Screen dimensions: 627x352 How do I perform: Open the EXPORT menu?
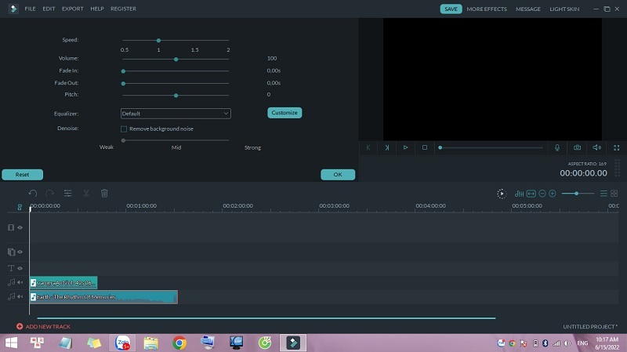click(72, 9)
